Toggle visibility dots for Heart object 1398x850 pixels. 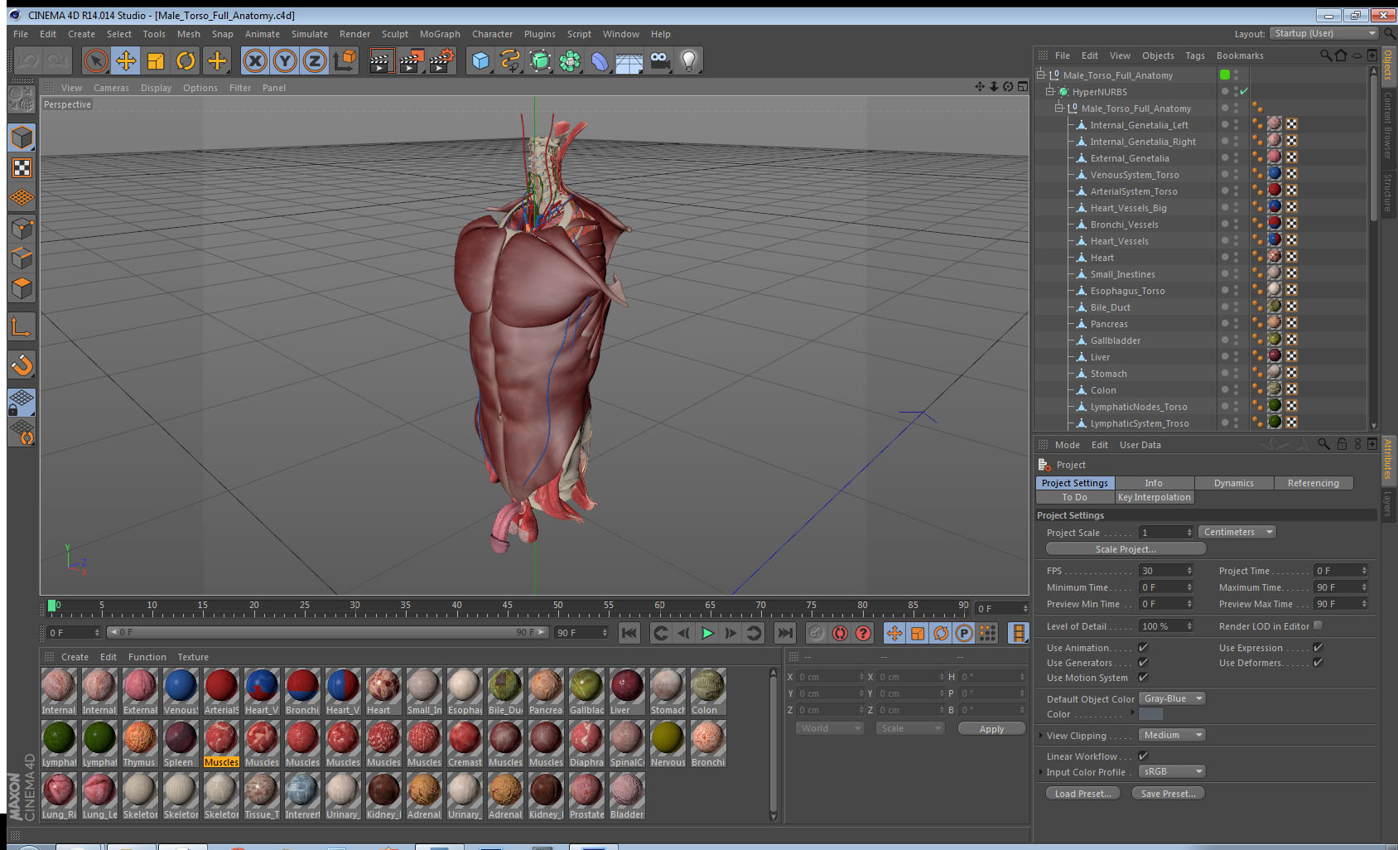[x=1236, y=257]
